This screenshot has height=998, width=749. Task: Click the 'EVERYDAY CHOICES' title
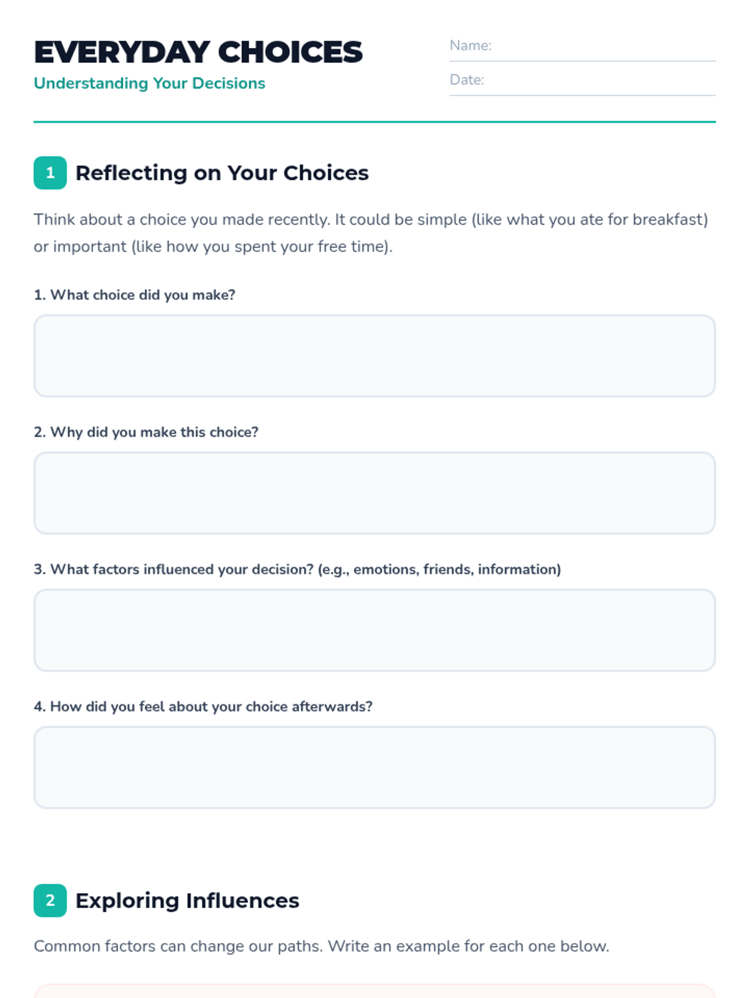198,52
